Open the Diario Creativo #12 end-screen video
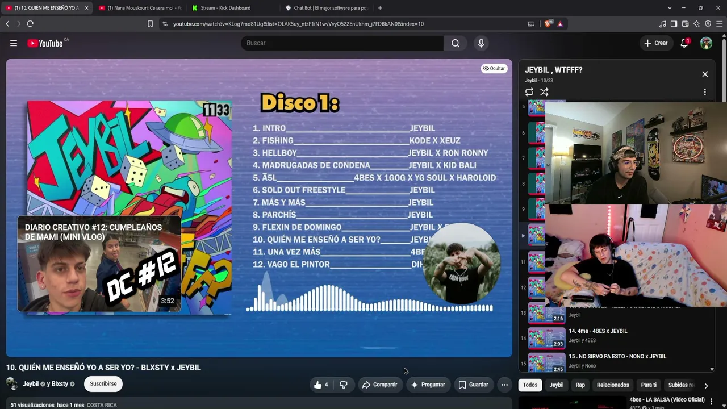The height and width of the screenshot is (409, 727). point(99,264)
